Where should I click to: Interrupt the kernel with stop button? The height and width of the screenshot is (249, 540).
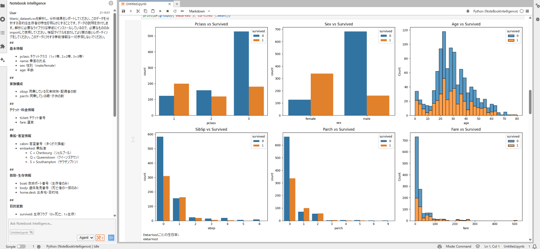(x=168, y=11)
